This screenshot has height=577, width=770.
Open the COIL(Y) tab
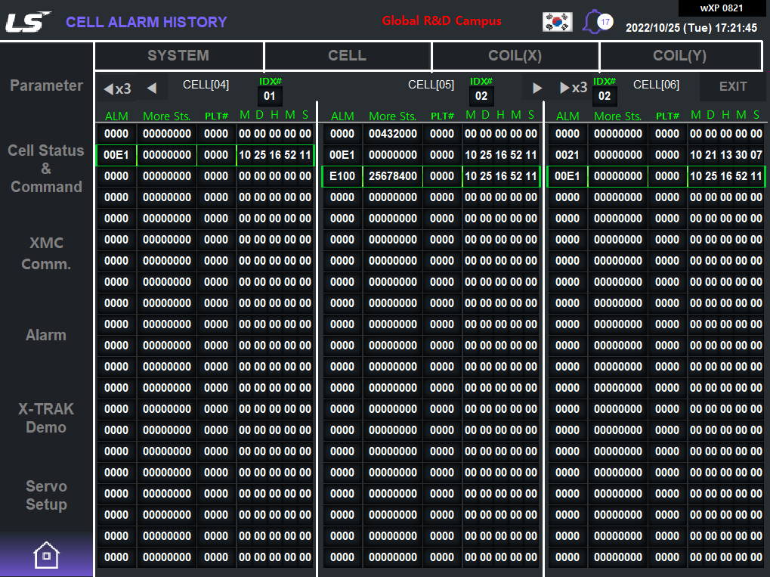point(680,55)
